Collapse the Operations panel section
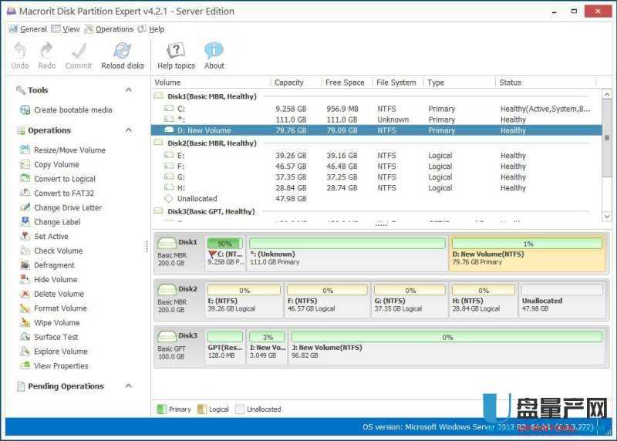 point(128,130)
